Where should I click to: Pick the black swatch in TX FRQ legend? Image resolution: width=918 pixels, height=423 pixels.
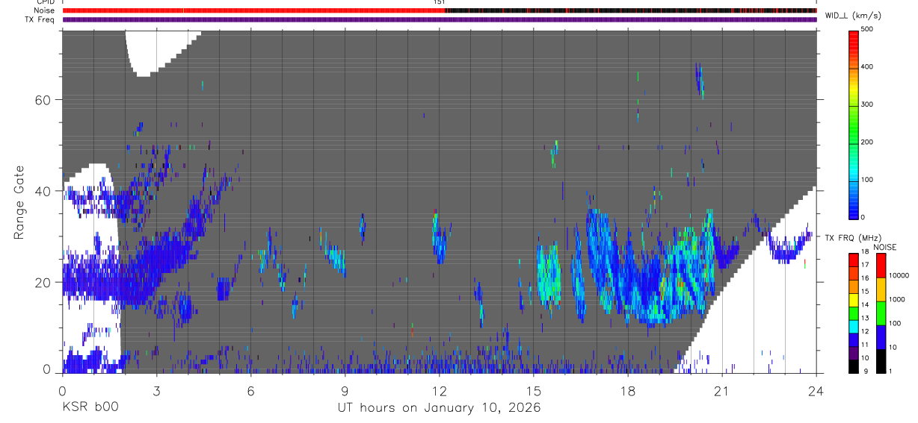click(x=854, y=366)
